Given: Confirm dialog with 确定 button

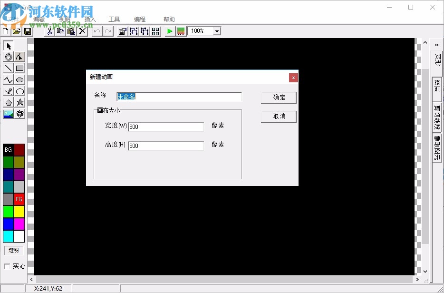Looking at the screenshot, I should [x=279, y=98].
